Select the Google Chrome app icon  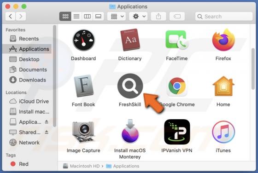tap(177, 86)
